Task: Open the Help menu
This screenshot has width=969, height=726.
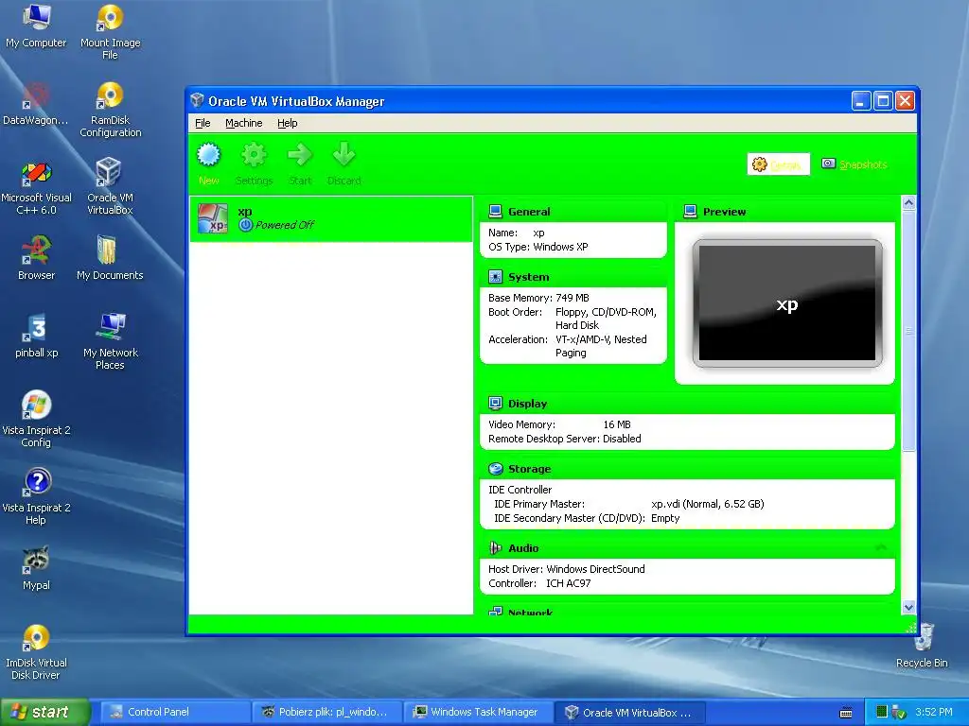Action: [x=288, y=123]
